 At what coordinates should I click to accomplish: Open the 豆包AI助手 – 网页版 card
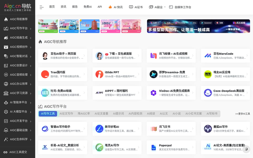tap(62, 56)
